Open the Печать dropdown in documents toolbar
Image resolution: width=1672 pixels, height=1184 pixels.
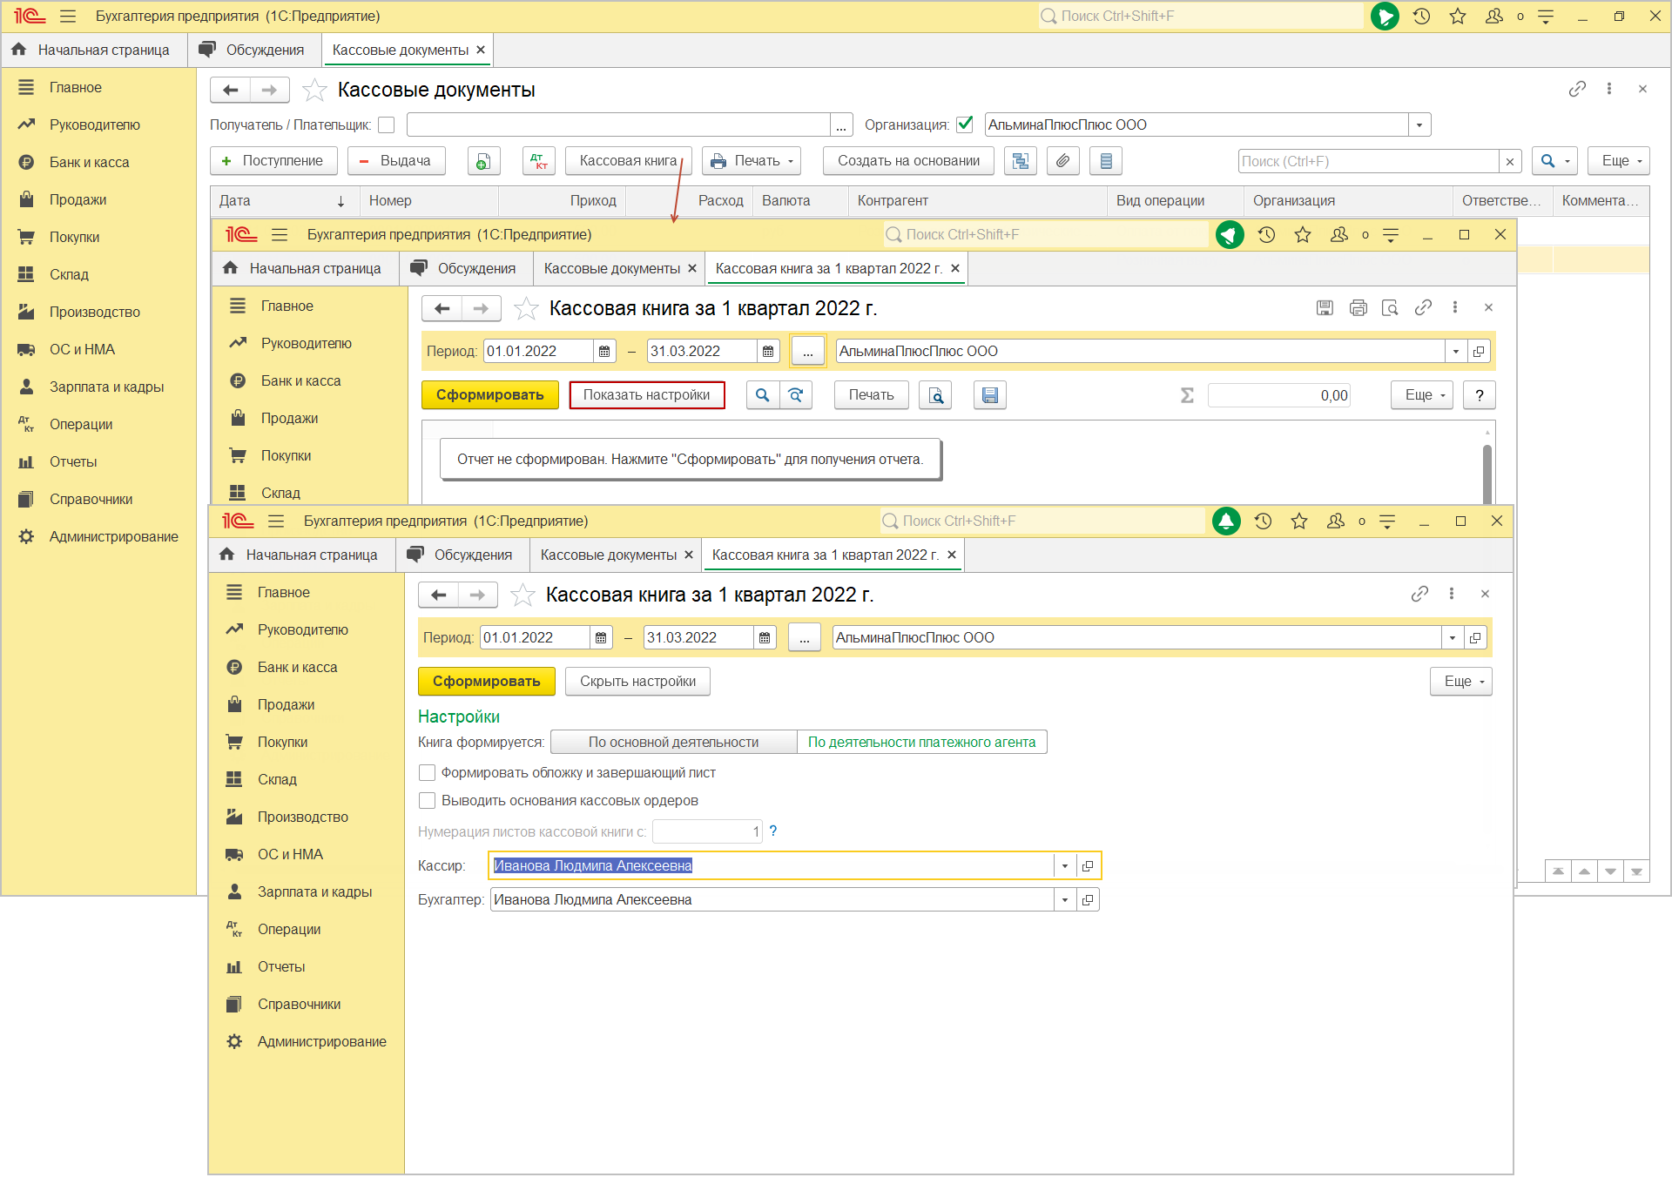(x=752, y=161)
